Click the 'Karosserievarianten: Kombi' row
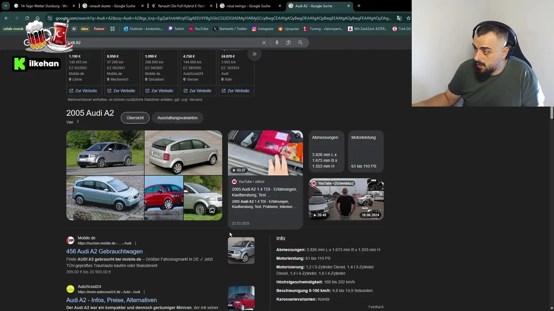 [303, 299]
